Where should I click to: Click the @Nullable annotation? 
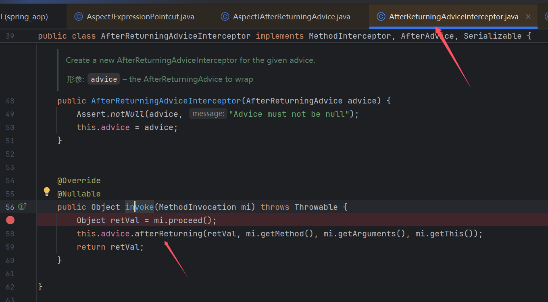(x=79, y=194)
